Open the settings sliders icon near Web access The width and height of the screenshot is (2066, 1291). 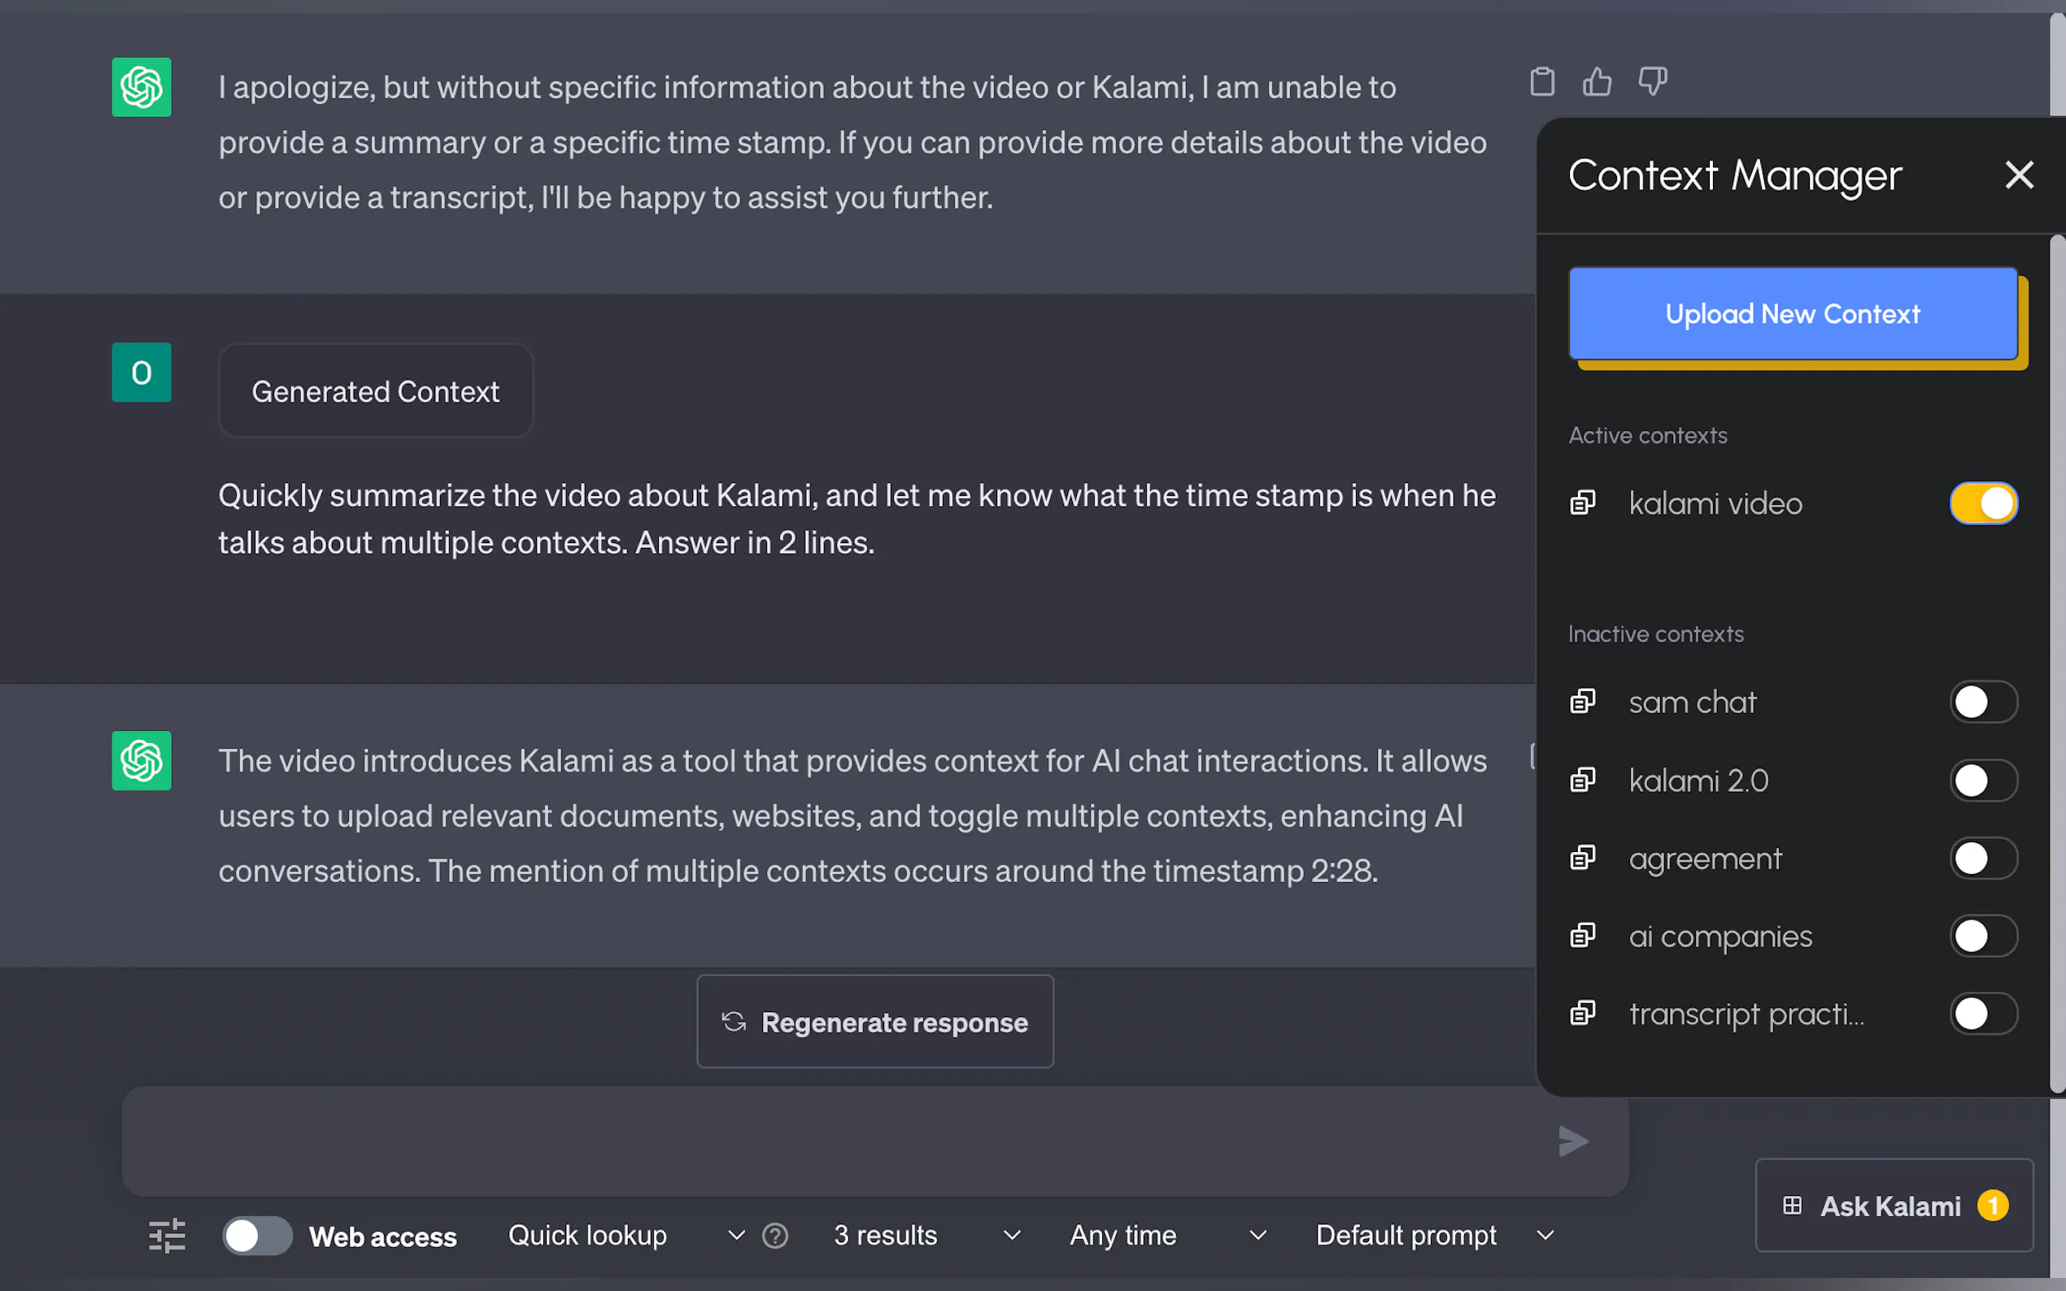(x=167, y=1236)
